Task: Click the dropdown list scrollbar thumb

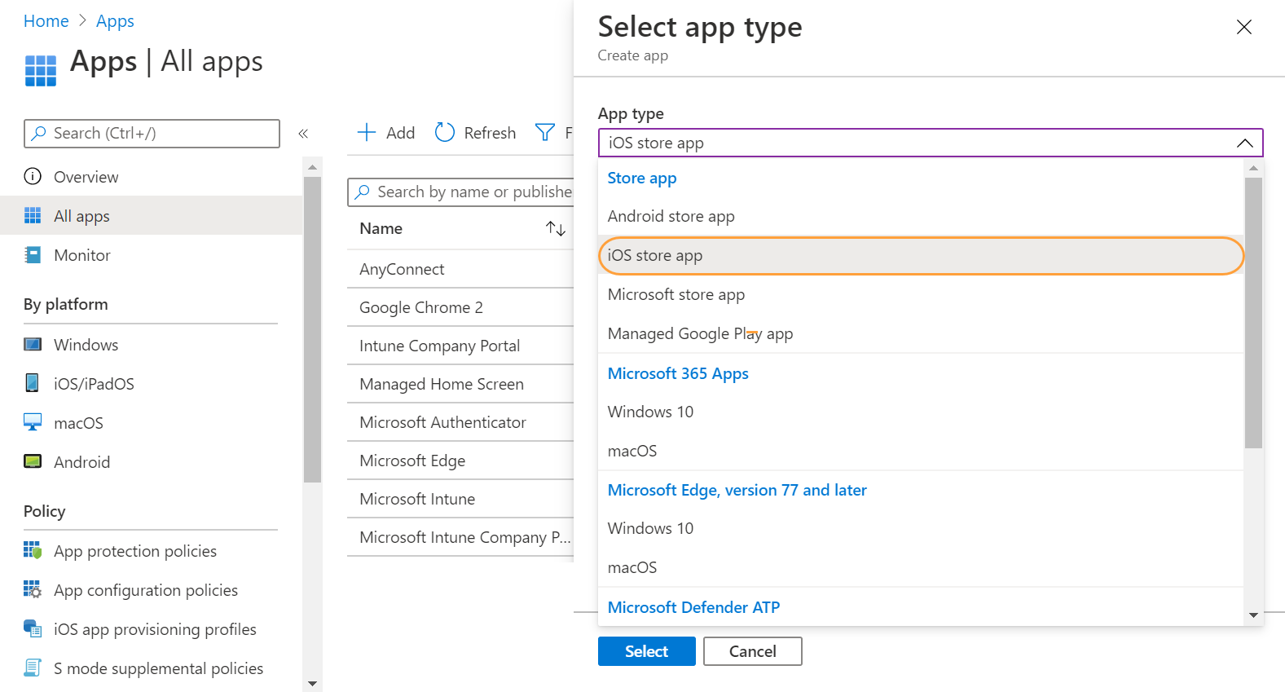Action: [x=1253, y=312]
